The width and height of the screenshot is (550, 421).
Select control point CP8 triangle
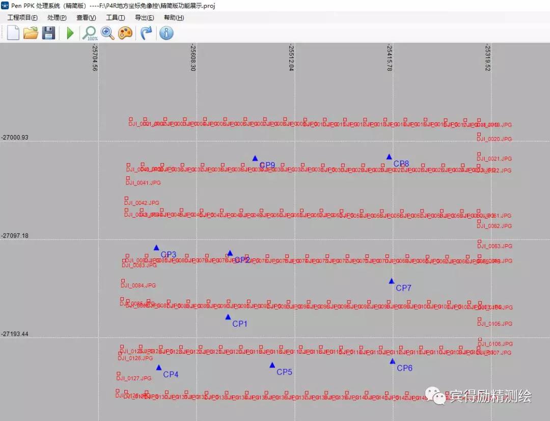pyautogui.click(x=389, y=157)
